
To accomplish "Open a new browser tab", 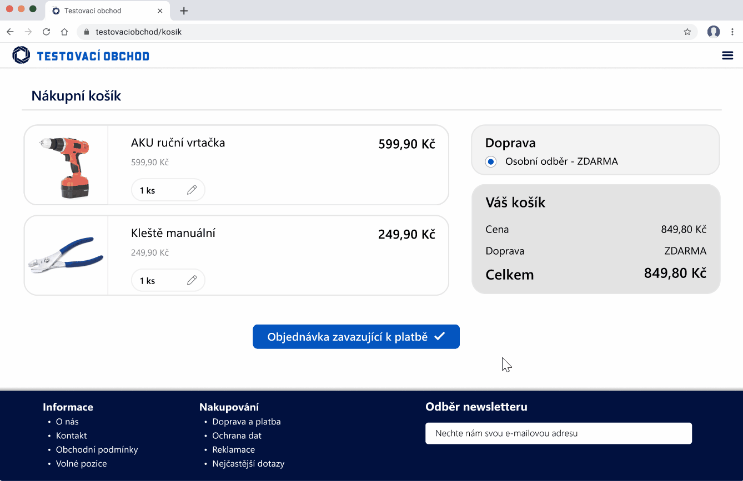I will click(x=183, y=11).
